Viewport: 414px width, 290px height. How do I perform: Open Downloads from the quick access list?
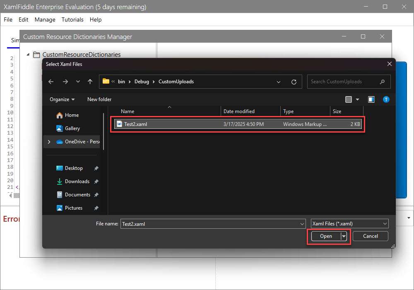click(77, 181)
